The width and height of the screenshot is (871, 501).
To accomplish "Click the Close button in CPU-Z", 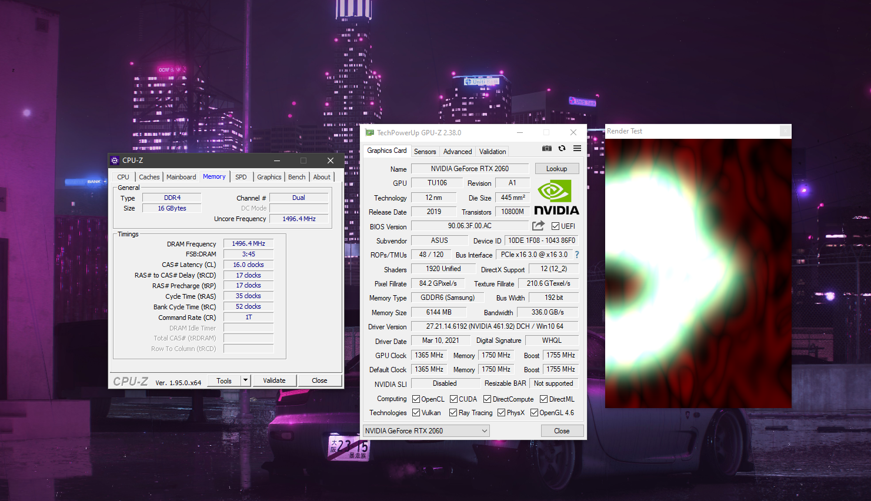I will point(320,380).
